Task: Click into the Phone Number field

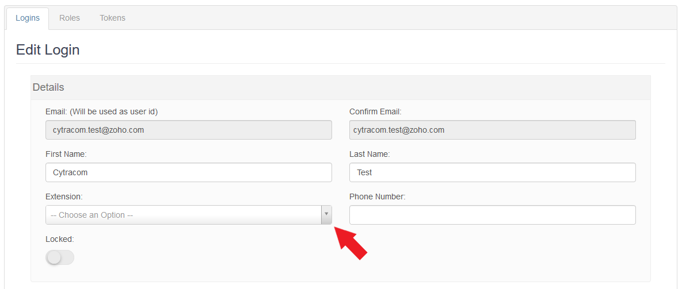Action: click(492, 215)
